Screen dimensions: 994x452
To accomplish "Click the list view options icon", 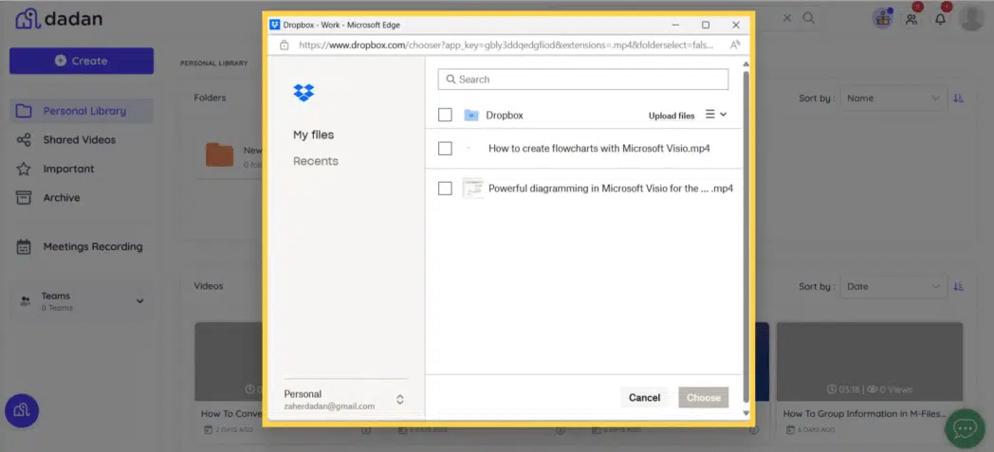I will 715,115.
